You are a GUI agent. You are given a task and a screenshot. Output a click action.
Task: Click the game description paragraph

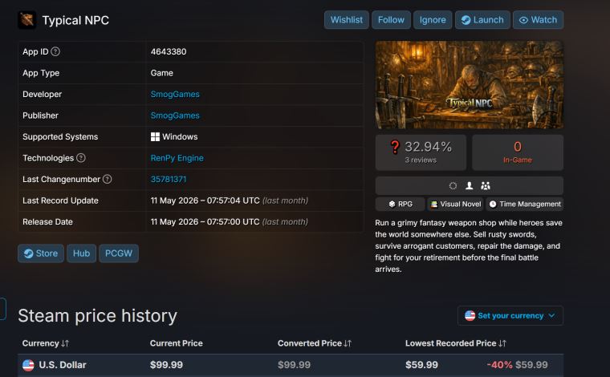click(x=469, y=245)
